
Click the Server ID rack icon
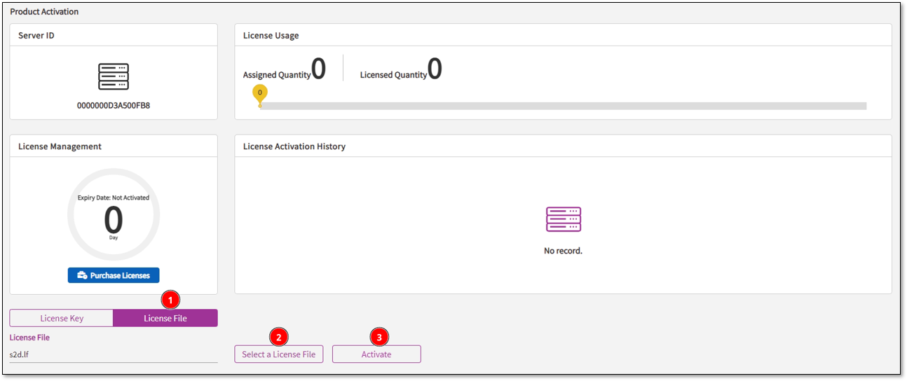coord(114,76)
